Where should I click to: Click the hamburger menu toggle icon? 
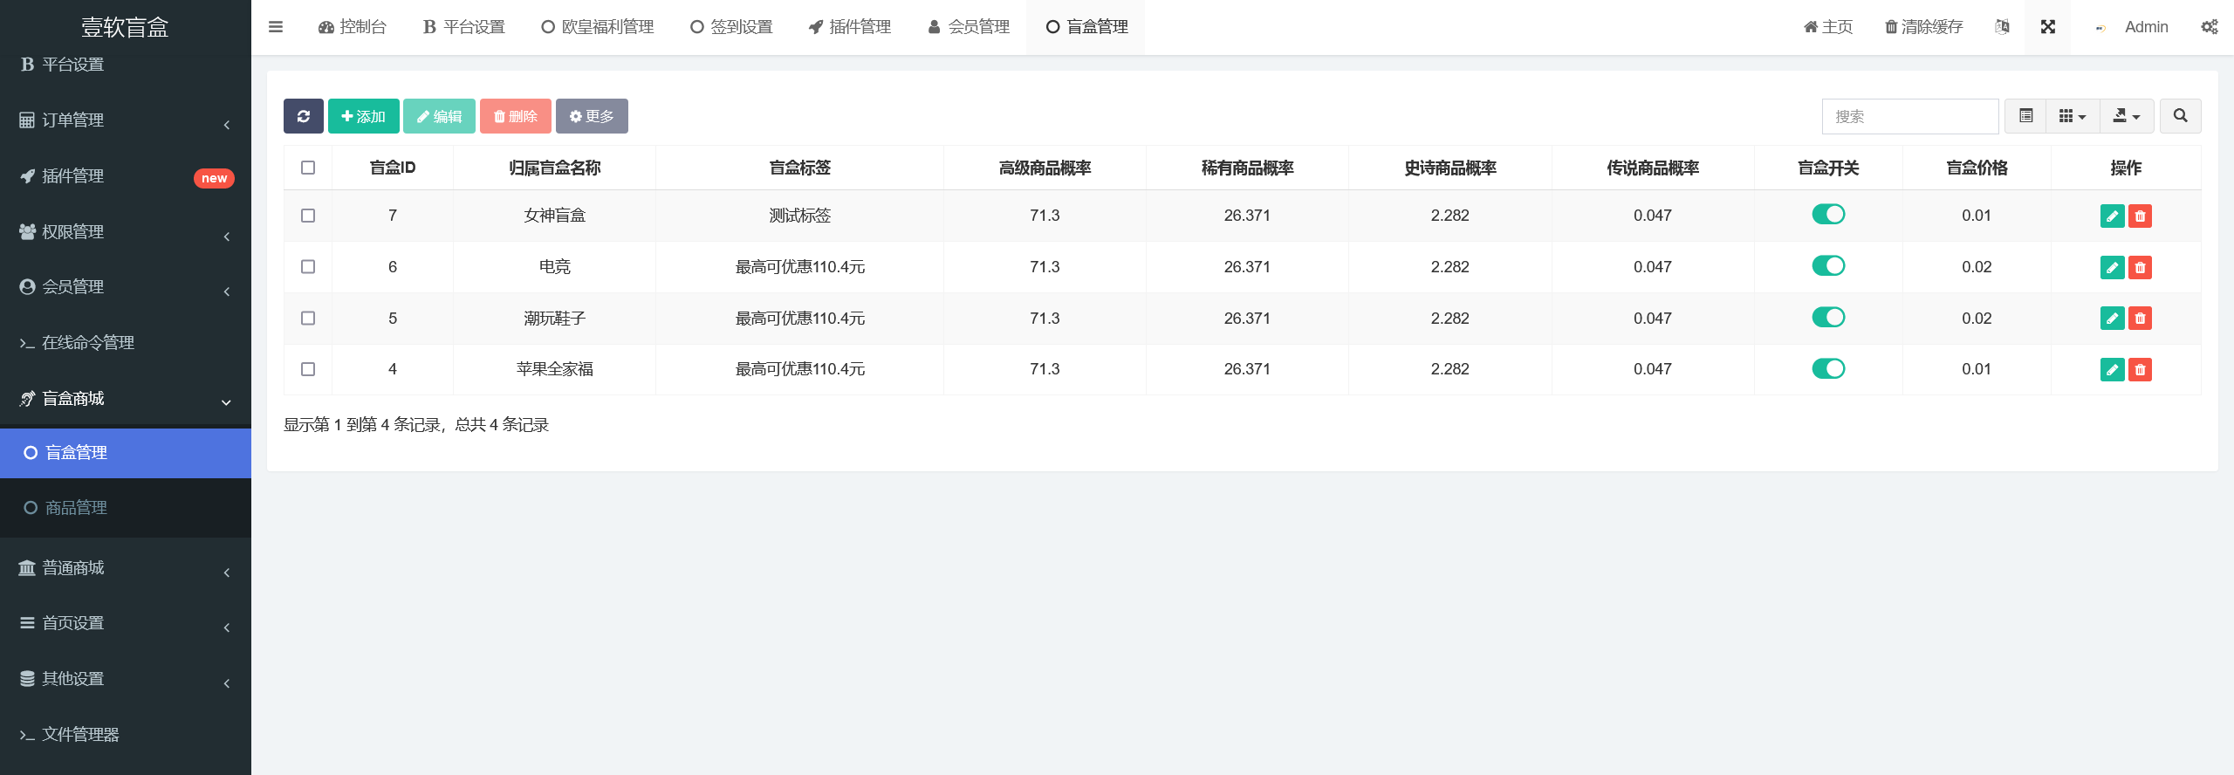click(x=276, y=27)
